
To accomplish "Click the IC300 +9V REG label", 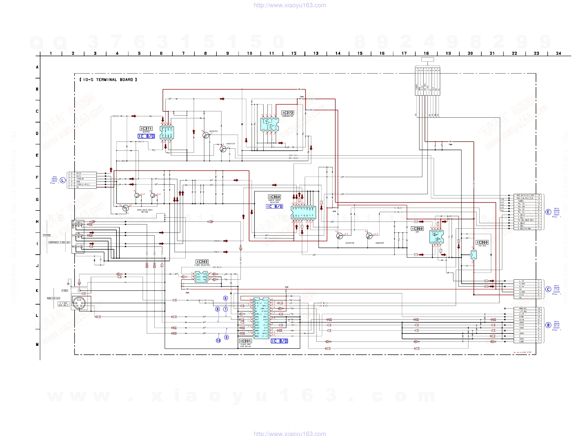I will tap(482, 243).
